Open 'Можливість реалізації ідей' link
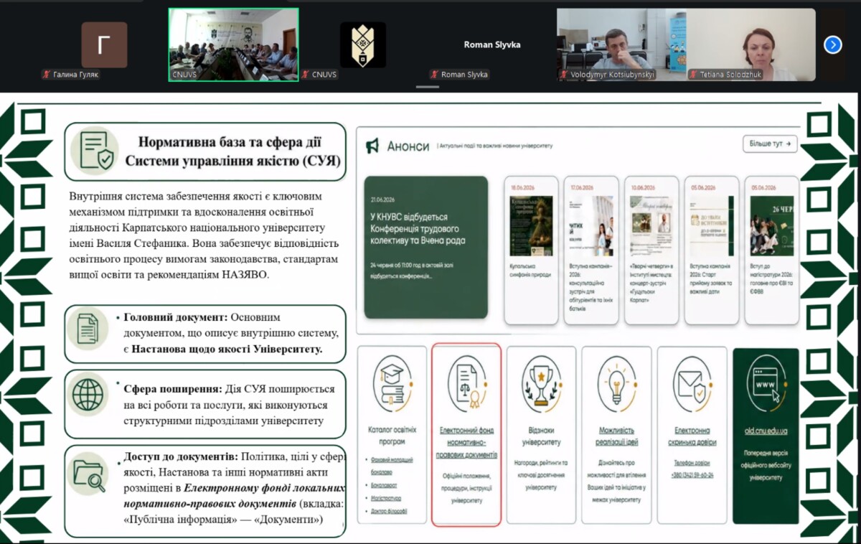The height and width of the screenshot is (544, 861). click(x=616, y=436)
